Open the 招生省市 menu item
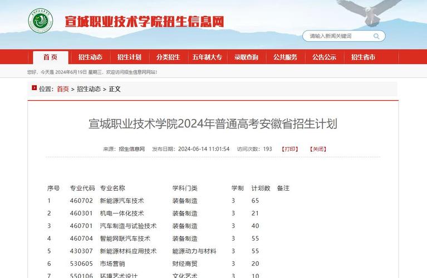This screenshot has width=427, height=278. (364, 57)
